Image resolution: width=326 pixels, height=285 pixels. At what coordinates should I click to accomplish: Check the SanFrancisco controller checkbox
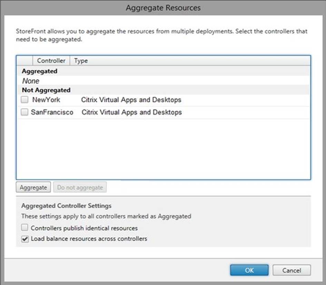tap(24, 112)
